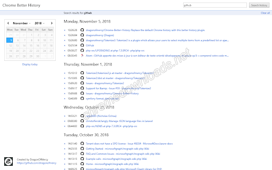The width and height of the screenshot is (272, 170).
Task: Click the Display today link
Action: (x=30, y=64)
